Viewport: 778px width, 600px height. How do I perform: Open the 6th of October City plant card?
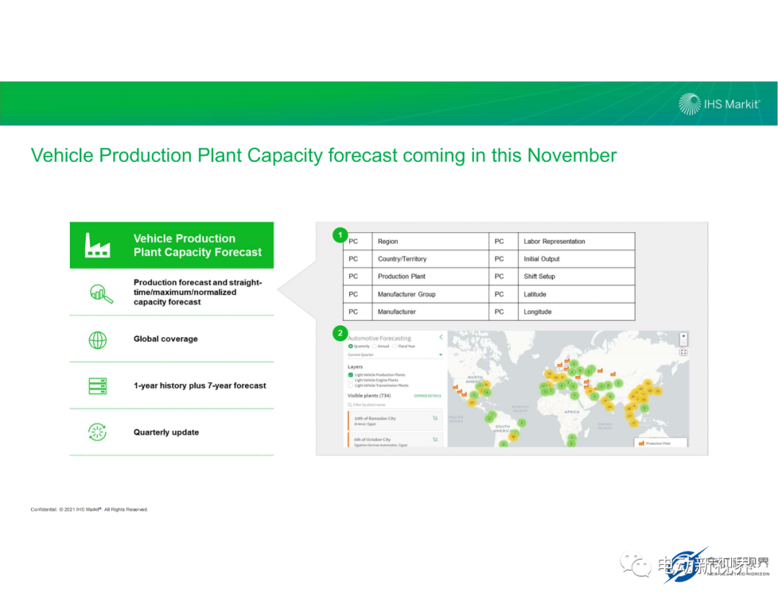[395, 440]
